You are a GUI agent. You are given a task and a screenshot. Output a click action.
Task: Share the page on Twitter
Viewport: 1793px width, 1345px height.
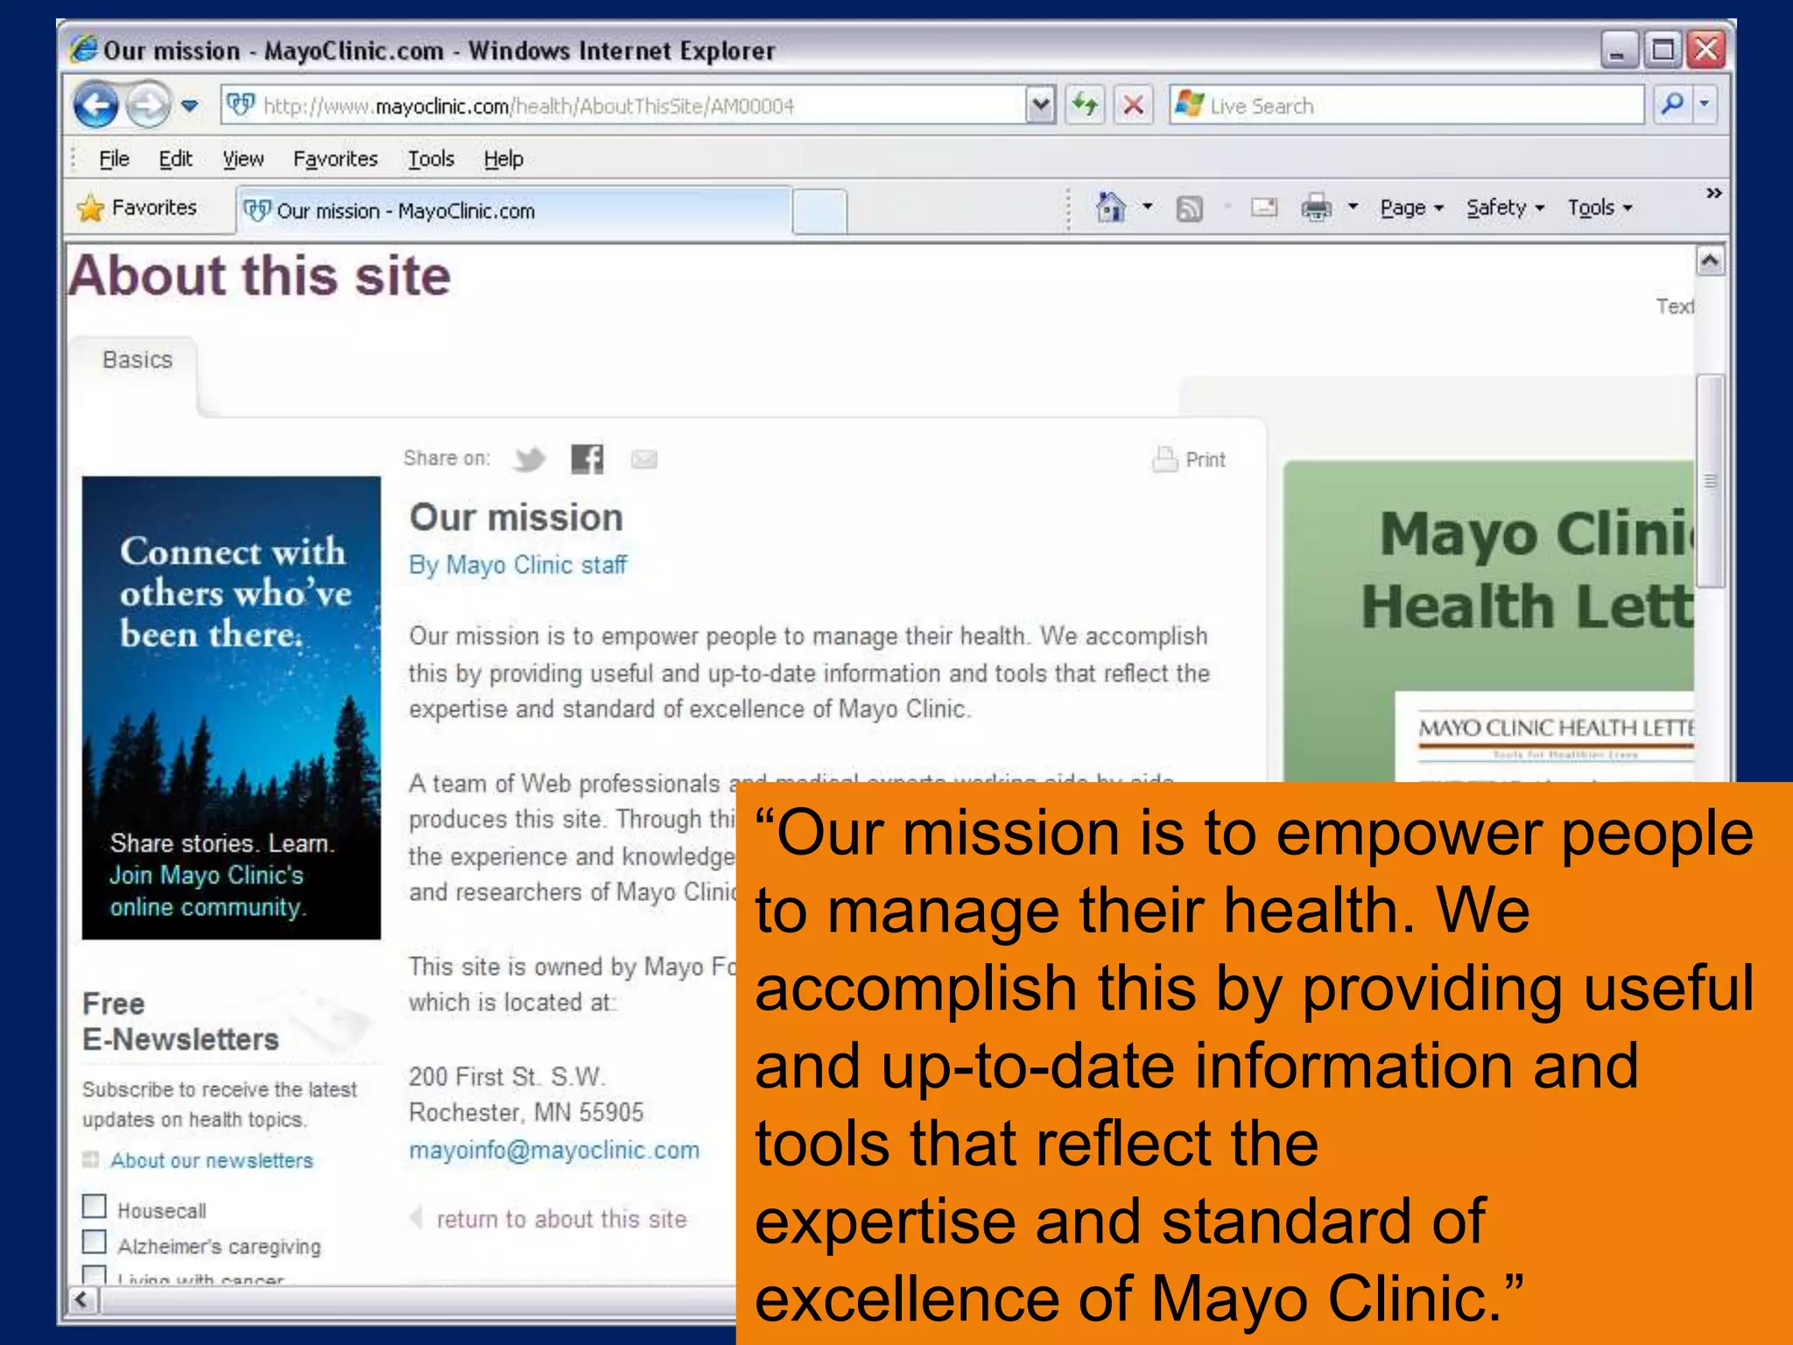(x=530, y=459)
